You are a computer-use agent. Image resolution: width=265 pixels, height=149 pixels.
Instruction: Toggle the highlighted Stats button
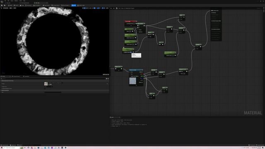74,5
